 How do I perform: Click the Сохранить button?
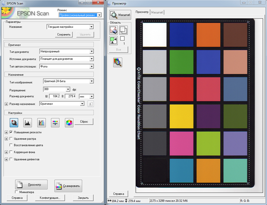pos(64,35)
